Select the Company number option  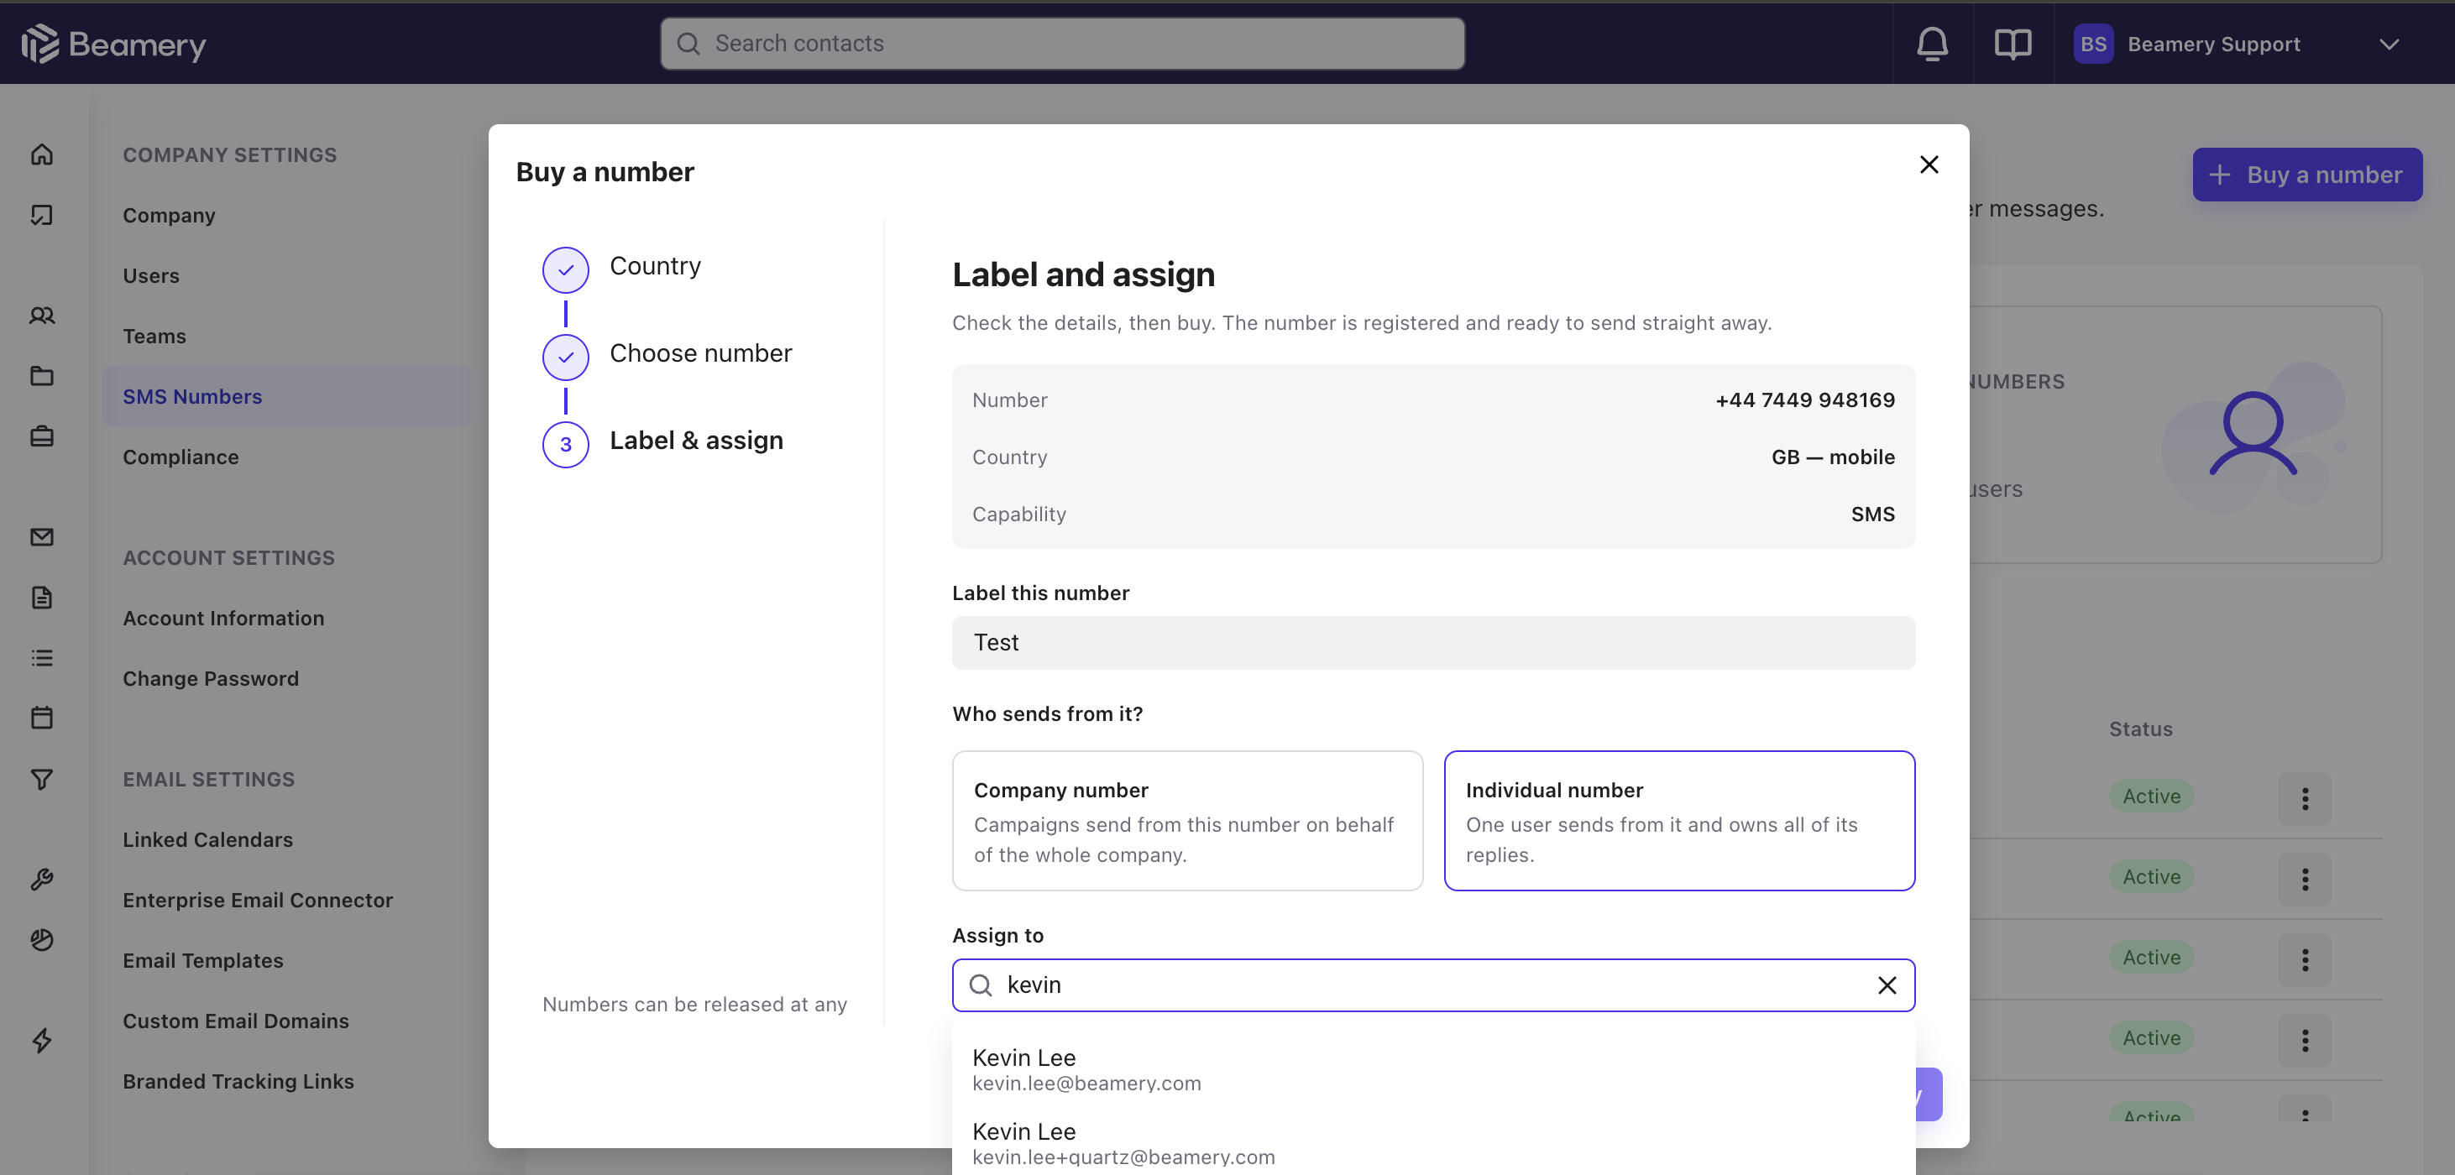point(1187,821)
